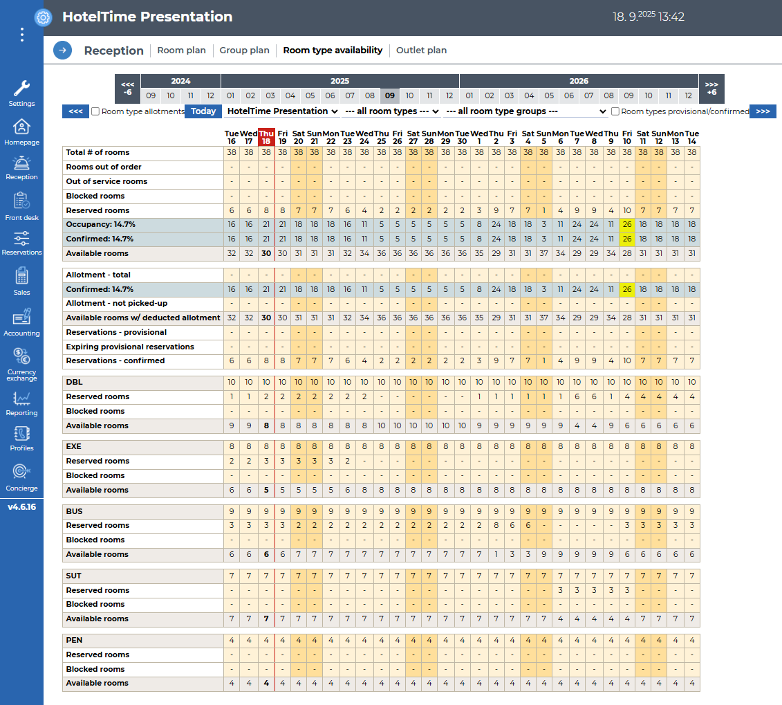Select month 10 of 2025 in timeline

(409, 96)
